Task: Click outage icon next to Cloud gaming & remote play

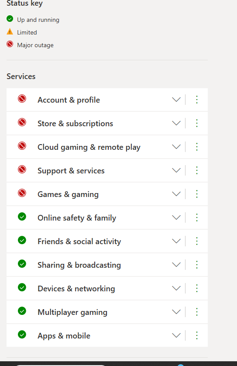Action: (x=22, y=146)
